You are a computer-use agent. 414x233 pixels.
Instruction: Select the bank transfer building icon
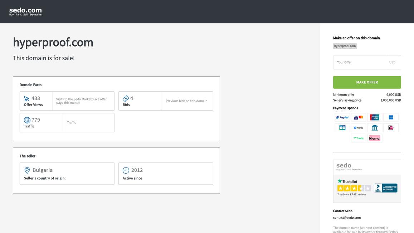375,127
